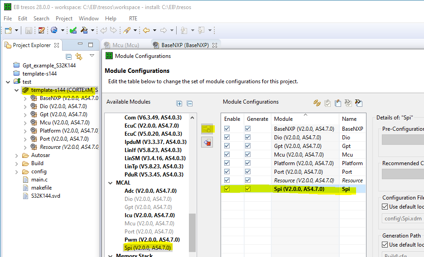This screenshot has height=257, width=424.
Task: Click the new project toolbar icon
Action: pyautogui.click(x=8, y=30)
